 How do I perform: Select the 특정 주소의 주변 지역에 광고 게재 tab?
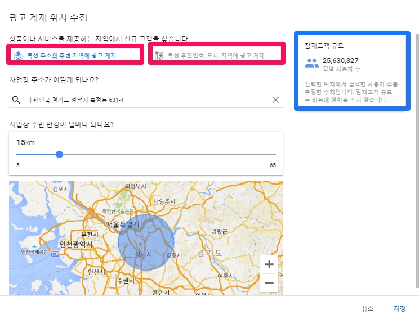(75, 54)
